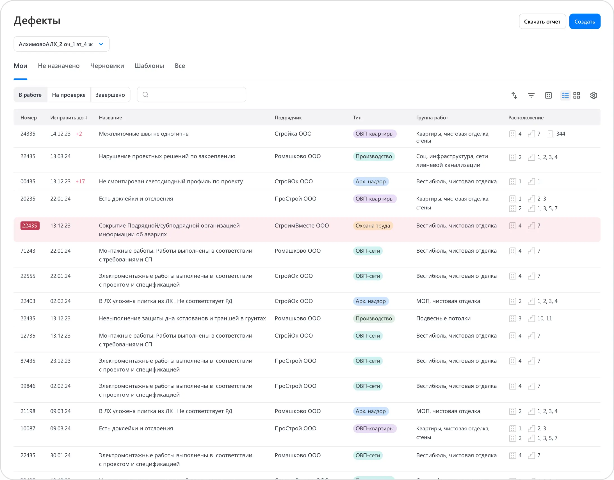Select В работе status filter
The width and height of the screenshot is (614, 480).
coord(30,95)
